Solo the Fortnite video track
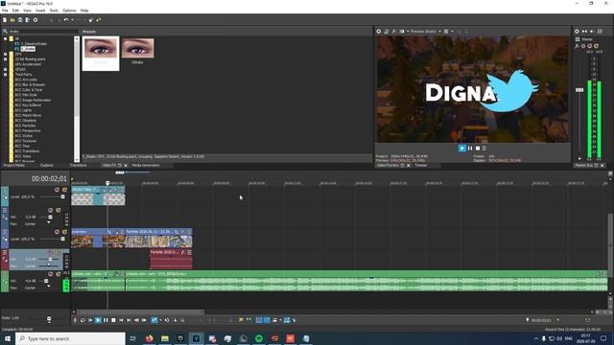The image size is (614, 345). click(x=64, y=232)
